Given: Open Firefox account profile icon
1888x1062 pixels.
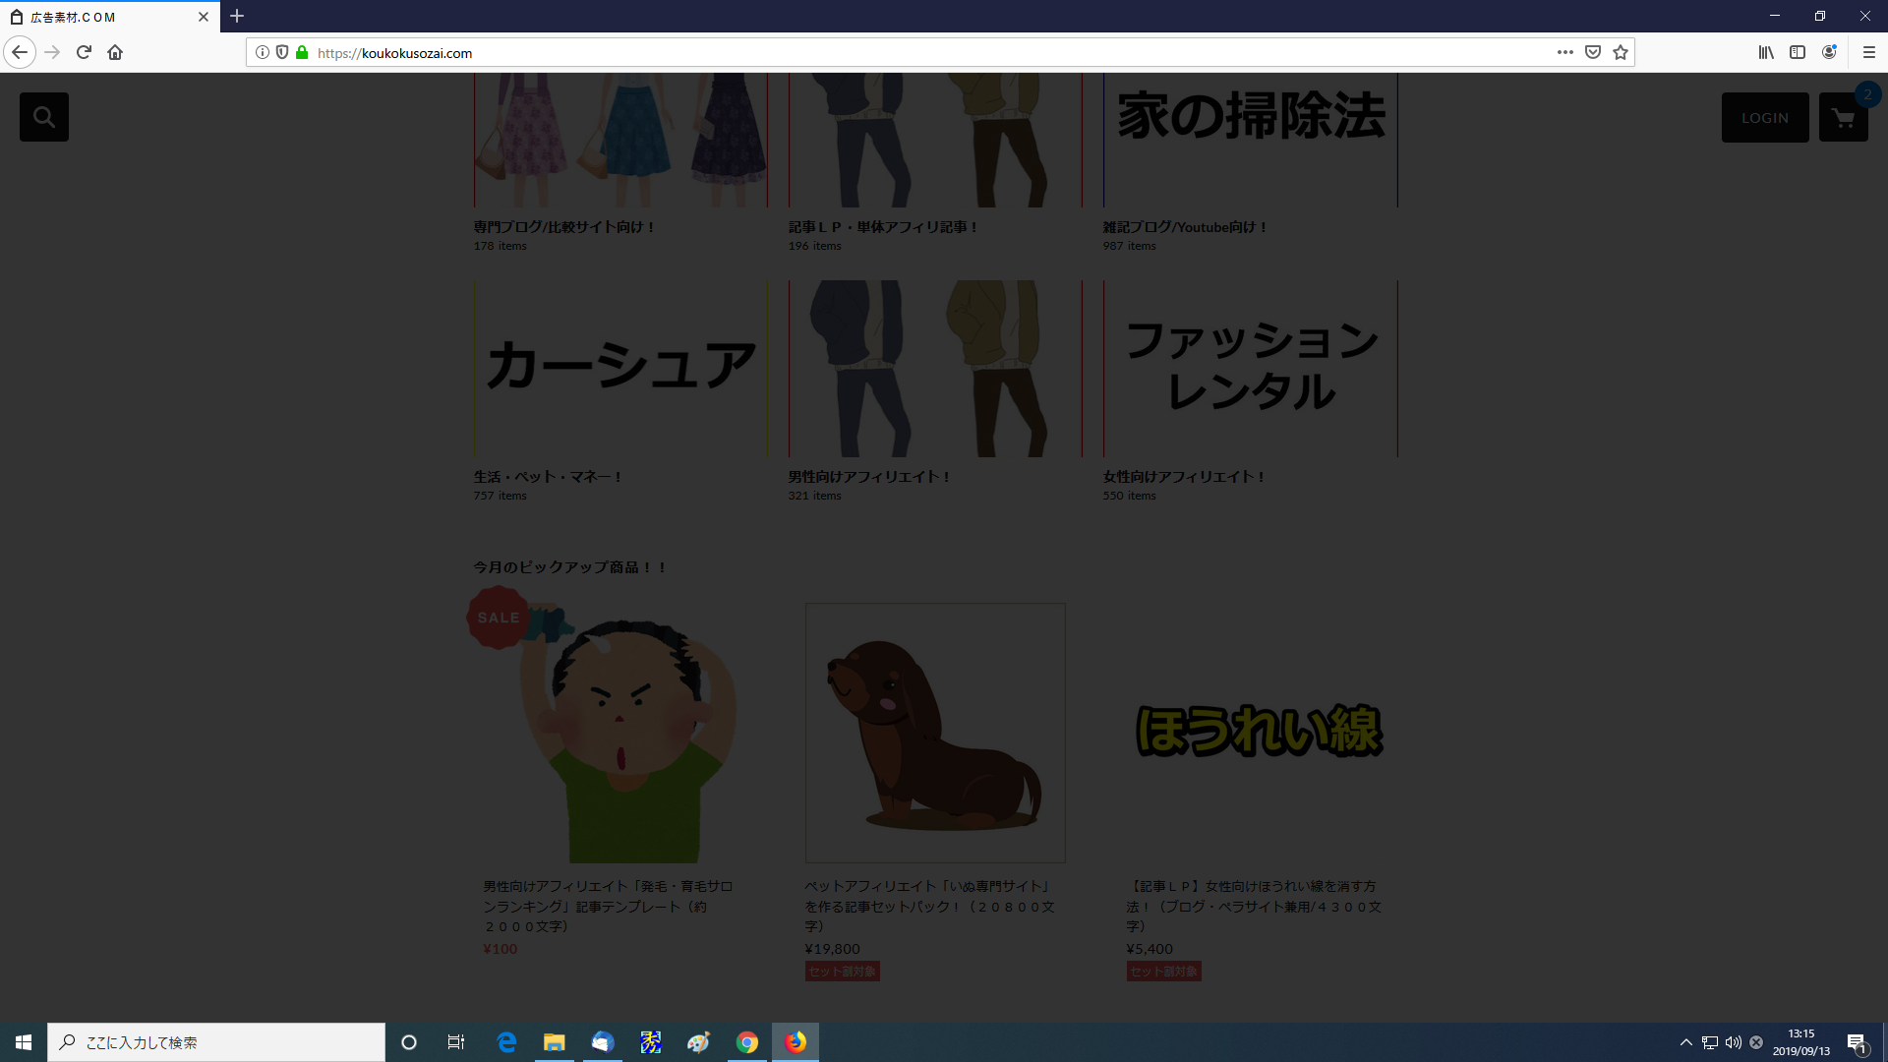Looking at the screenshot, I should (x=1829, y=52).
